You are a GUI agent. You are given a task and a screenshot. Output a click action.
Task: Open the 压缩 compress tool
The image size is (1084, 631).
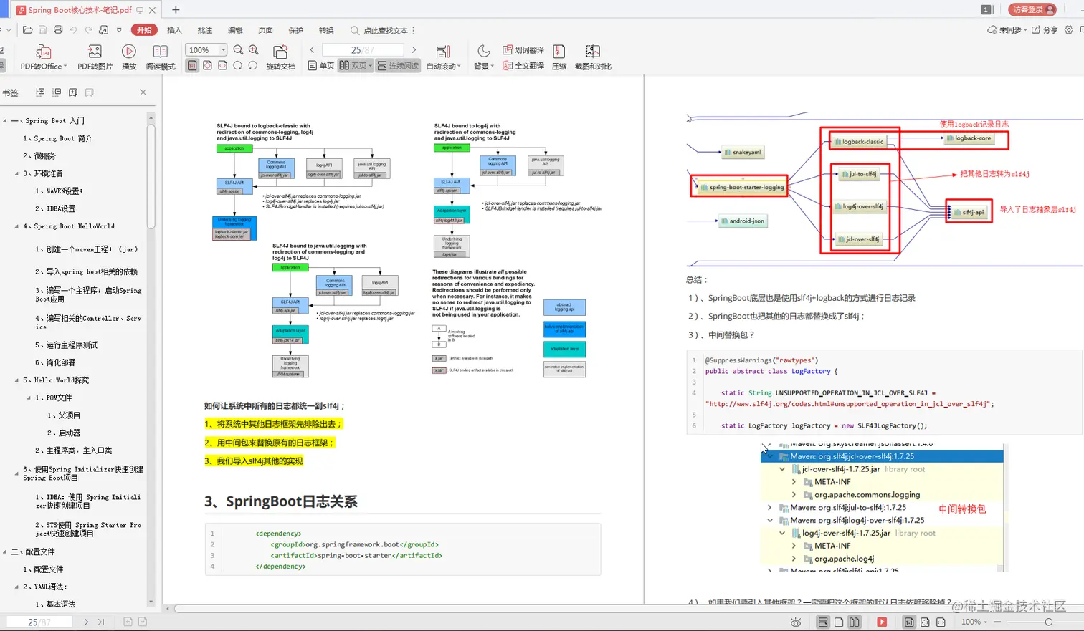tap(559, 57)
